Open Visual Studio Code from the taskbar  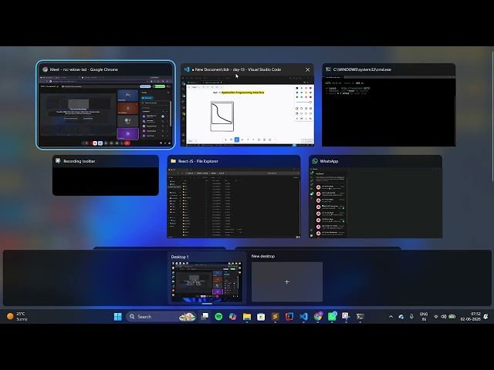pyautogui.click(x=303, y=317)
